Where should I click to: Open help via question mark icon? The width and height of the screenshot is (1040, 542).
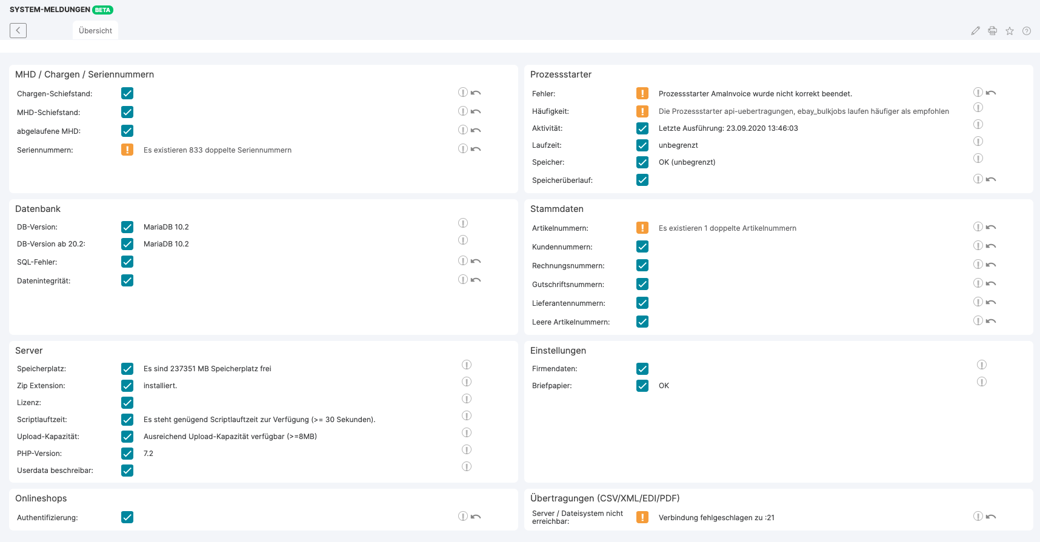point(1026,31)
